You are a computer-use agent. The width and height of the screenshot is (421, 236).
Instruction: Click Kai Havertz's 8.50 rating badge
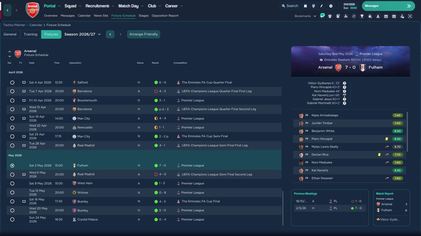click(x=397, y=170)
